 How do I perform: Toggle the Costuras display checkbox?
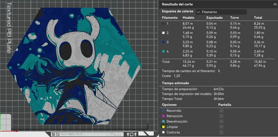221,132
